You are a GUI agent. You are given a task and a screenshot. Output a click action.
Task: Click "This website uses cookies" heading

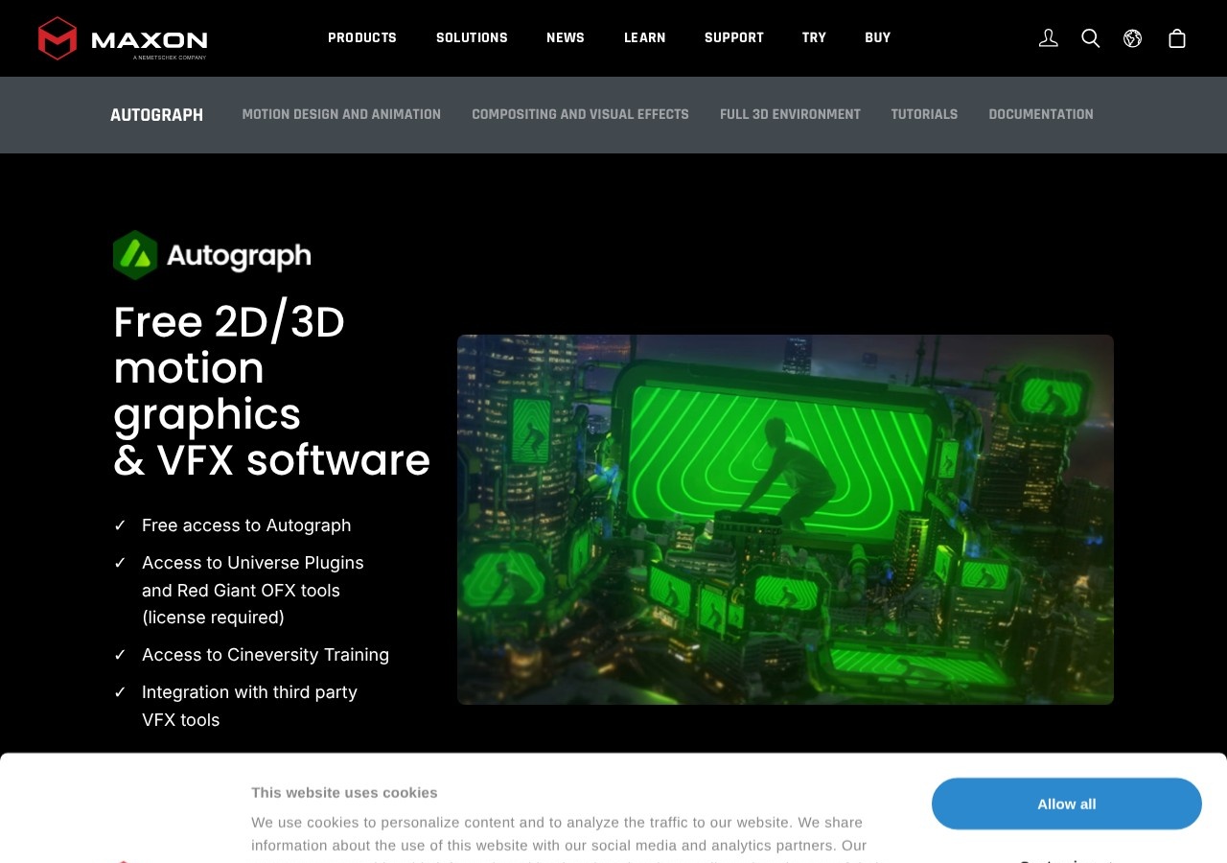(x=344, y=793)
